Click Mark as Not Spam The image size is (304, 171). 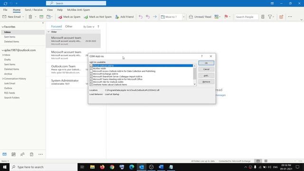pos(98,17)
